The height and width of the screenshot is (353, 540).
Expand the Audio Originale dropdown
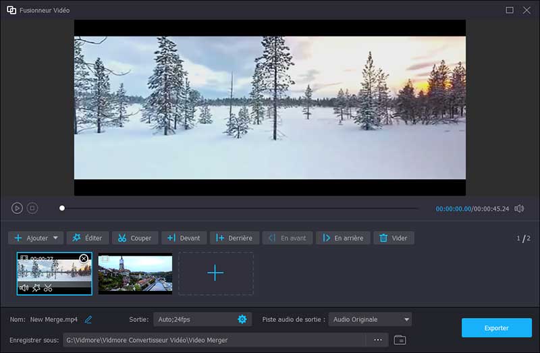coord(406,319)
